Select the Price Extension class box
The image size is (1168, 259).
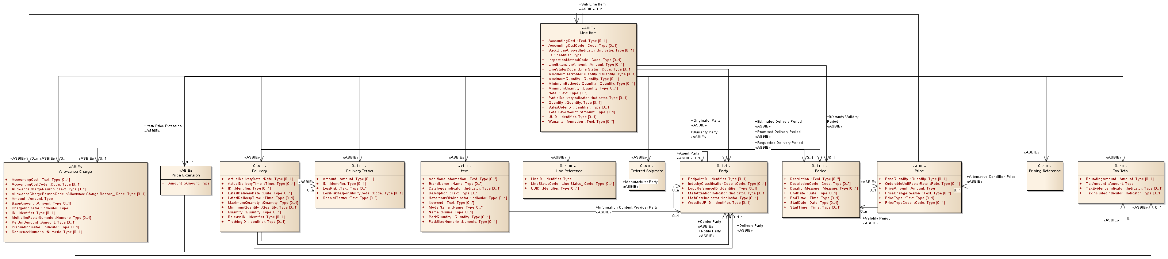tap(185, 175)
